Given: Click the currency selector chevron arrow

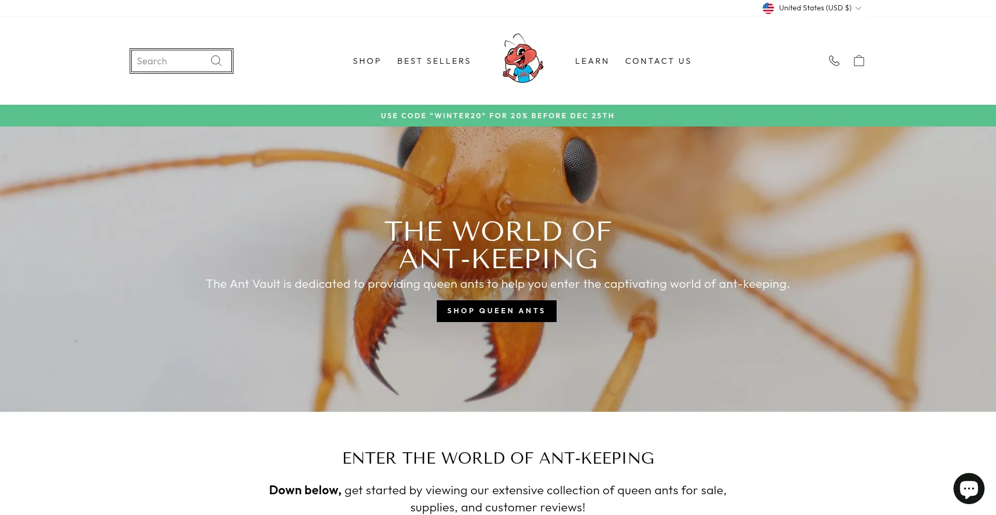Looking at the screenshot, I should coord(858,8).
